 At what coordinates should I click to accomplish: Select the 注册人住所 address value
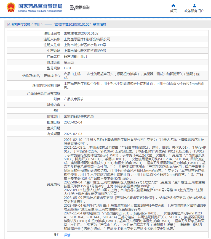[85, 45]
